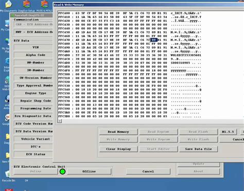Click the FFC4B0 address in the hex dump
Screen dimensions: 244x191
click(x=64, y=55)
